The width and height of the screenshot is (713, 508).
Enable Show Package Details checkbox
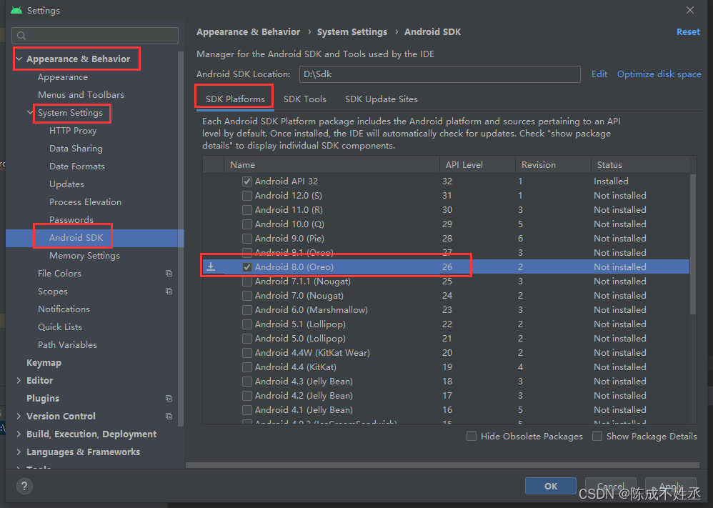(x=597, y=436)
